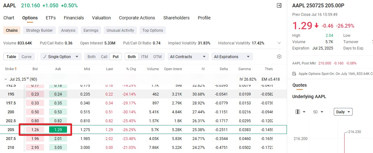Screen dimensions: 373x153
Task: Open Top Options
Action: click(153, 30)
